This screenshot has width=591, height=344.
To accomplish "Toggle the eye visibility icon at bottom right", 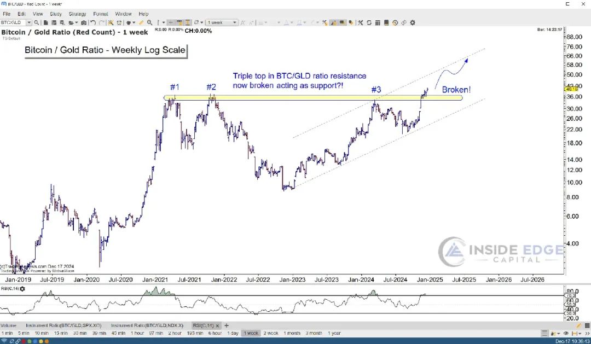I will pos(566,333).
